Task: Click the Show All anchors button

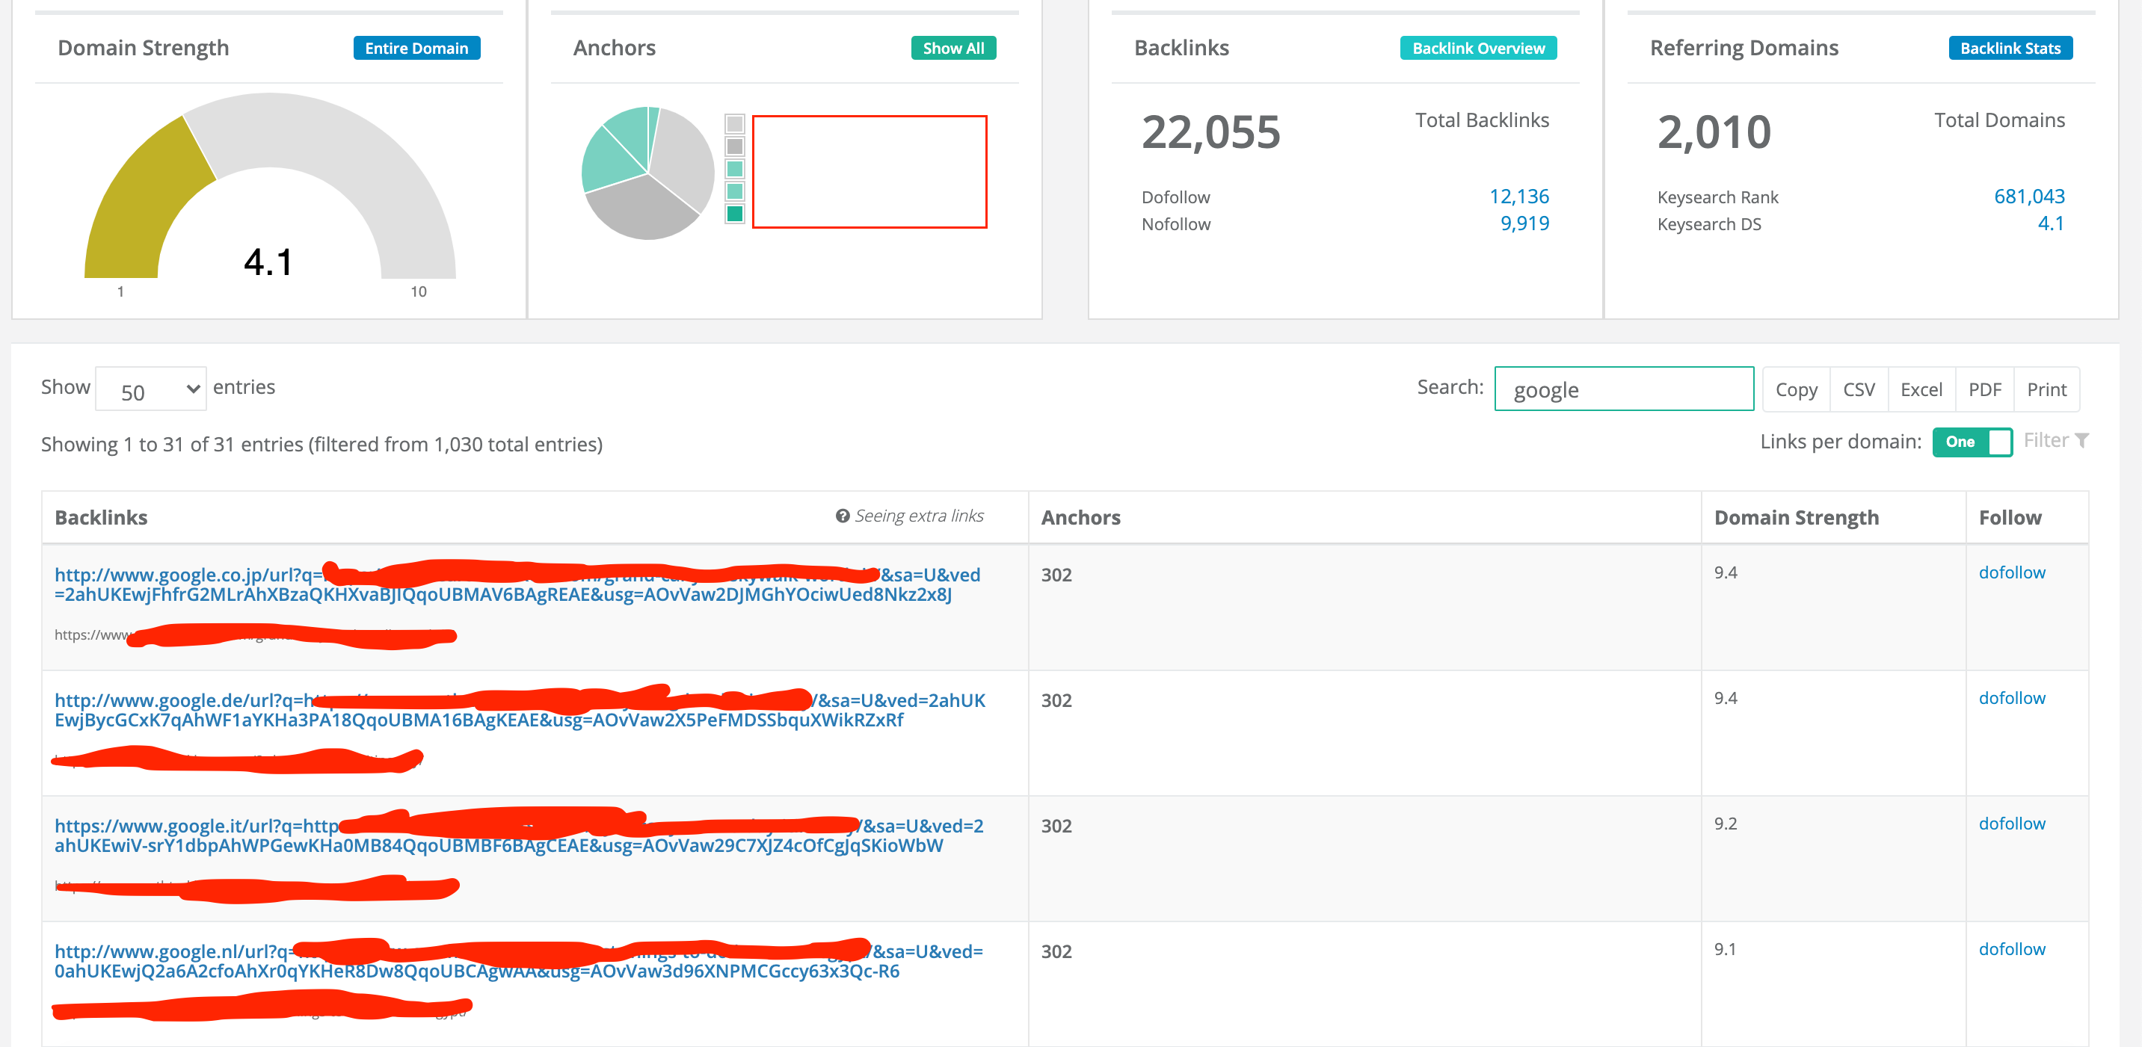Action: (x=953, y=48)
